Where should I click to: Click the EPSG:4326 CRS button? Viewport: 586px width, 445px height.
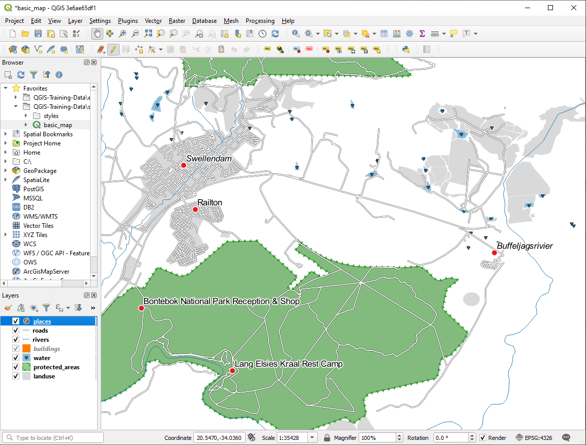[x=535, y=438]
